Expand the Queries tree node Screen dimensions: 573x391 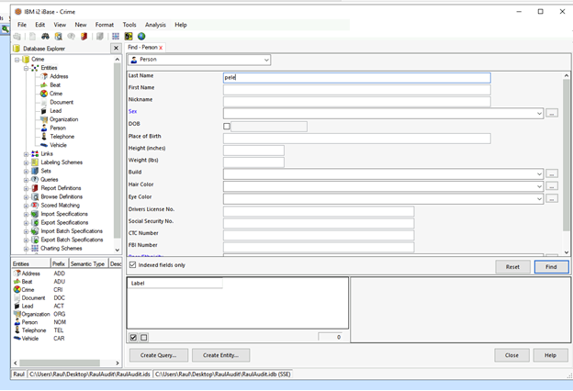pos(27,179)
